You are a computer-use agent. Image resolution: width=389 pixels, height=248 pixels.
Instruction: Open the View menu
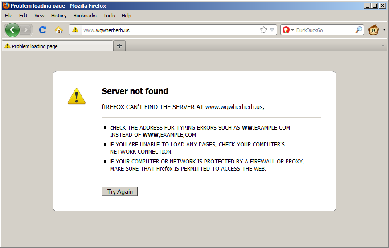tap(39, 16)
